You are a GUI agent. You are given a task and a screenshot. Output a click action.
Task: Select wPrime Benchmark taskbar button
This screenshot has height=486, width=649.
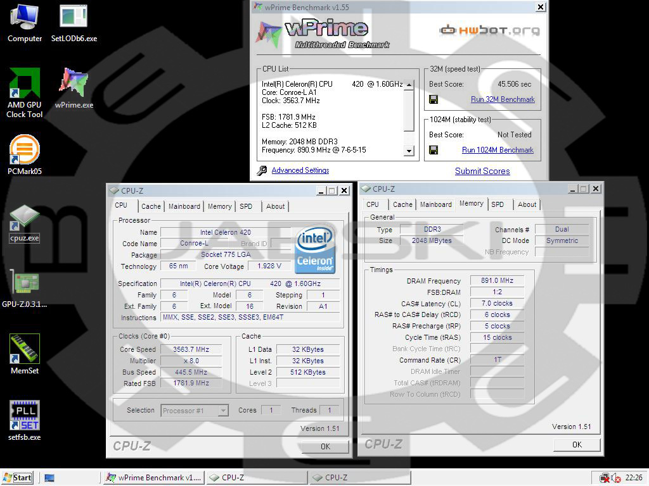[153, 478]
